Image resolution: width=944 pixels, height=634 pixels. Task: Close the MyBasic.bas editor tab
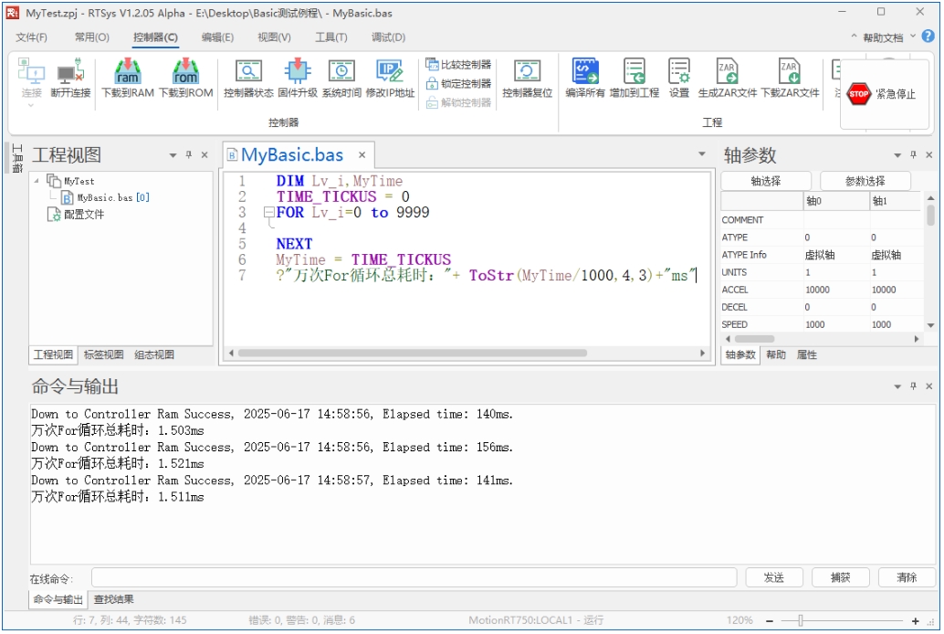click(x=362, y=155)
